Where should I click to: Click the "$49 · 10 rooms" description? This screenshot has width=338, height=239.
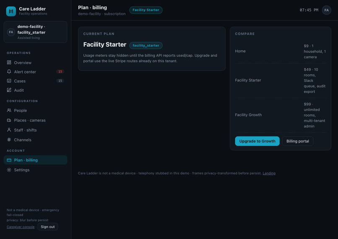[315, 81]
